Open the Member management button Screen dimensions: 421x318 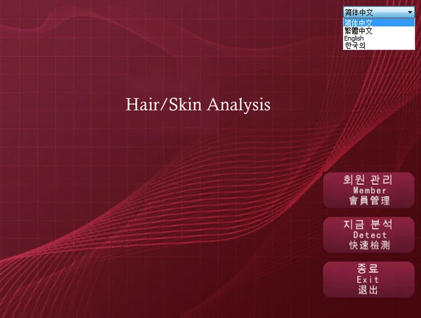(369, 190)
